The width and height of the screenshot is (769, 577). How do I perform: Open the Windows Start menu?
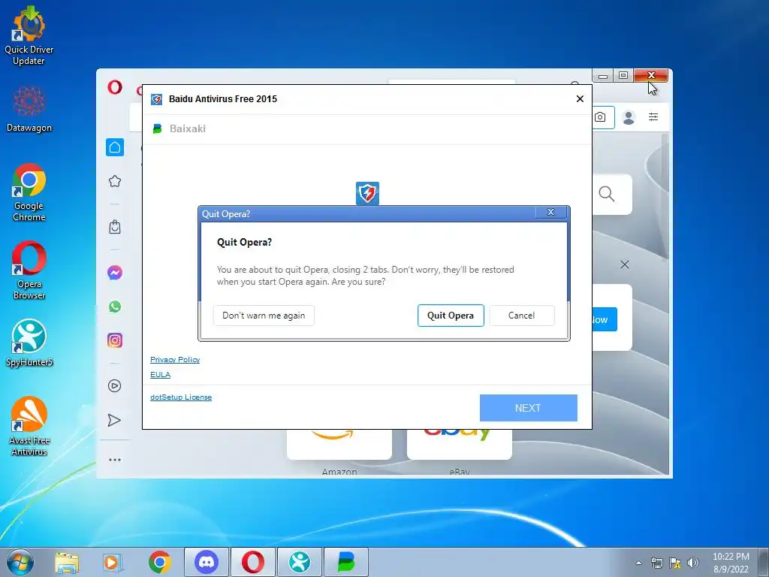[20, 562]
